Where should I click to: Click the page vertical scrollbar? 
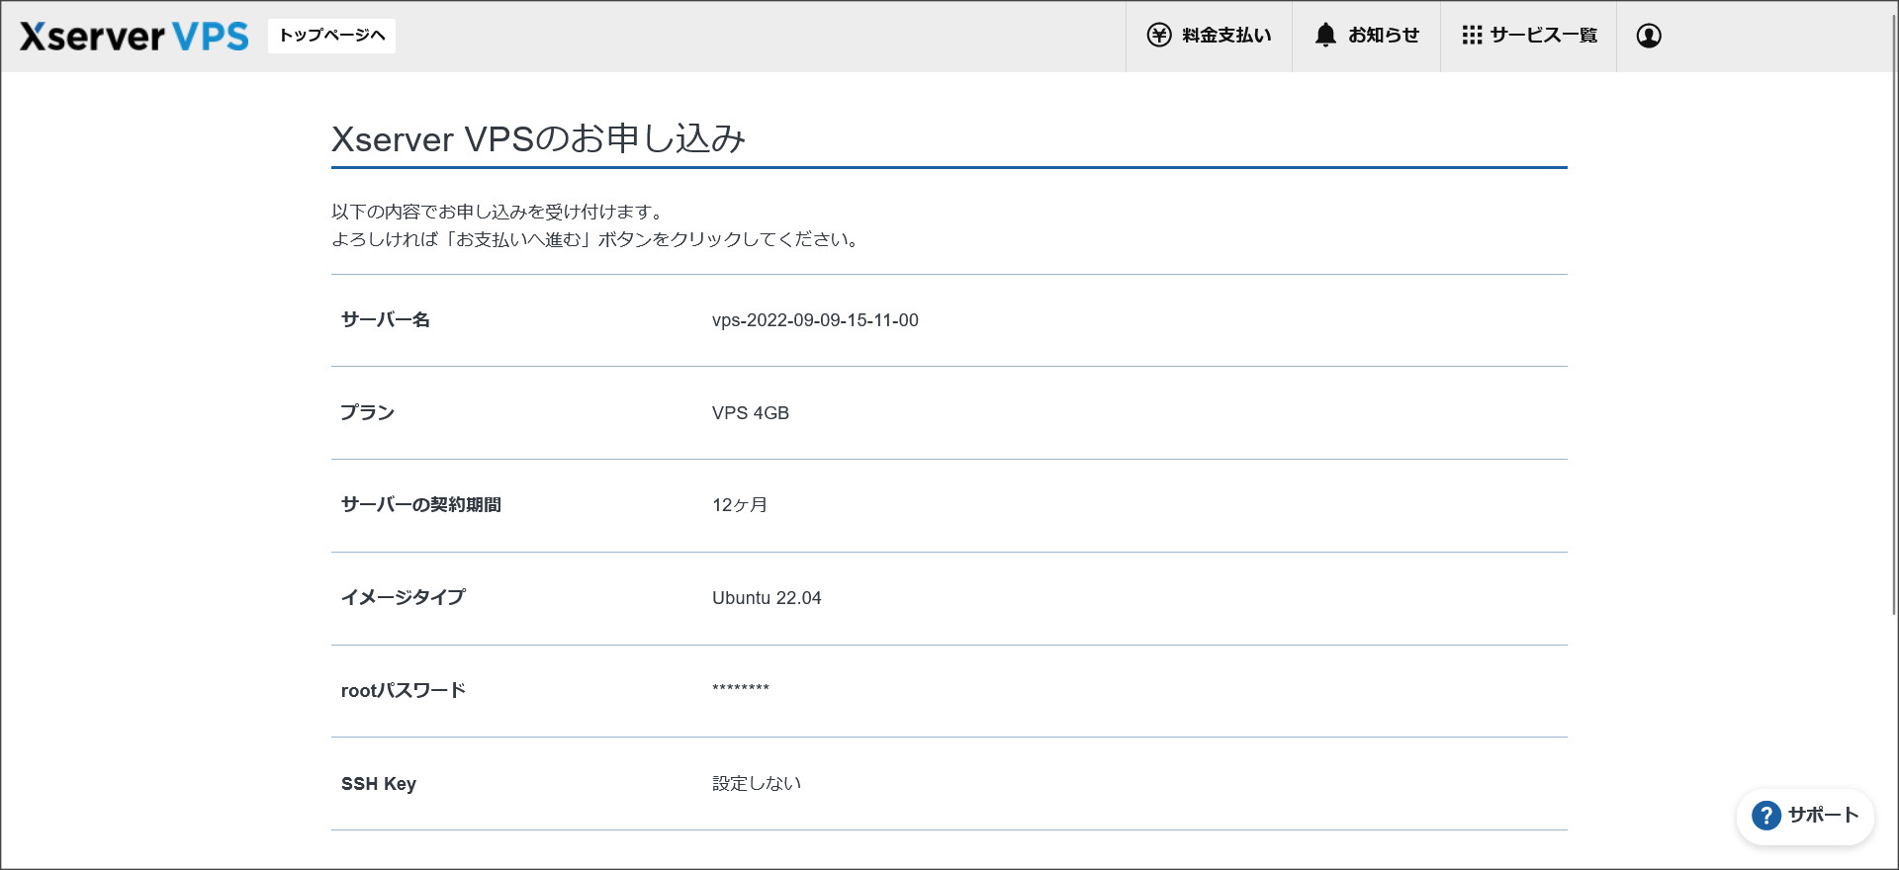tap(1893, 316)
